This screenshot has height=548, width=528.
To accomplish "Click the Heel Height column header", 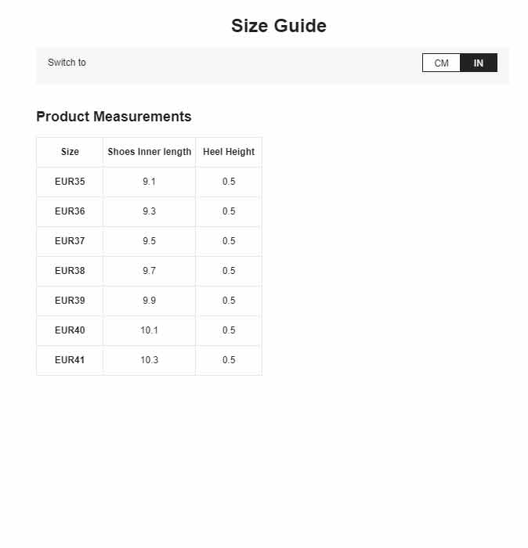I will (x=229, y=152).
